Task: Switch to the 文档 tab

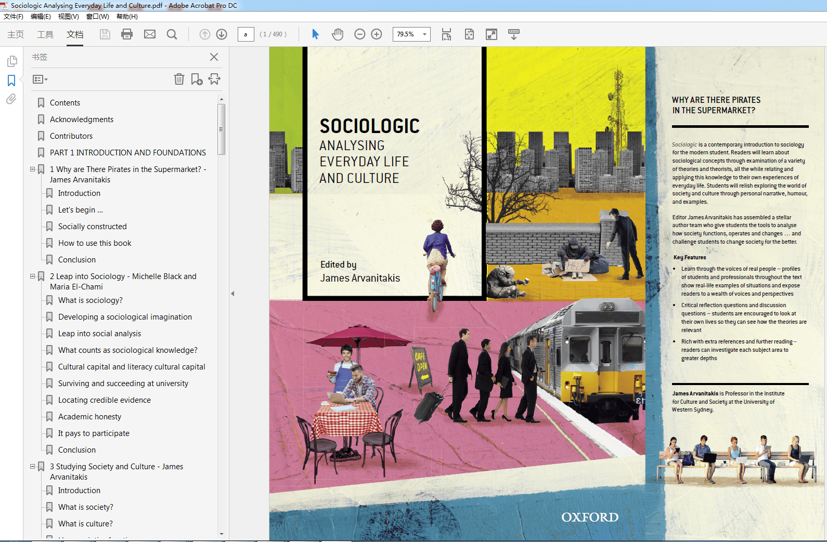Action: coord(75,34)
